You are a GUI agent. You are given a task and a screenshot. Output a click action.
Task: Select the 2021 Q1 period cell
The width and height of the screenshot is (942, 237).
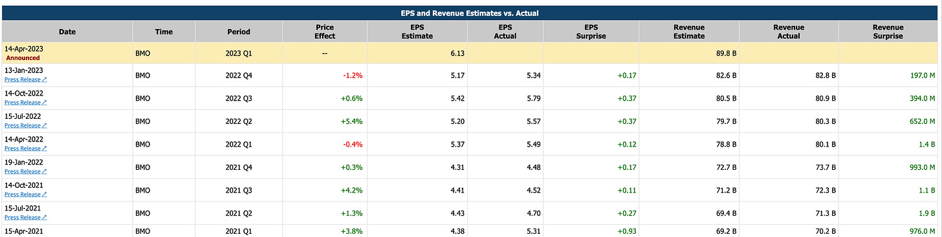point(238,231)
